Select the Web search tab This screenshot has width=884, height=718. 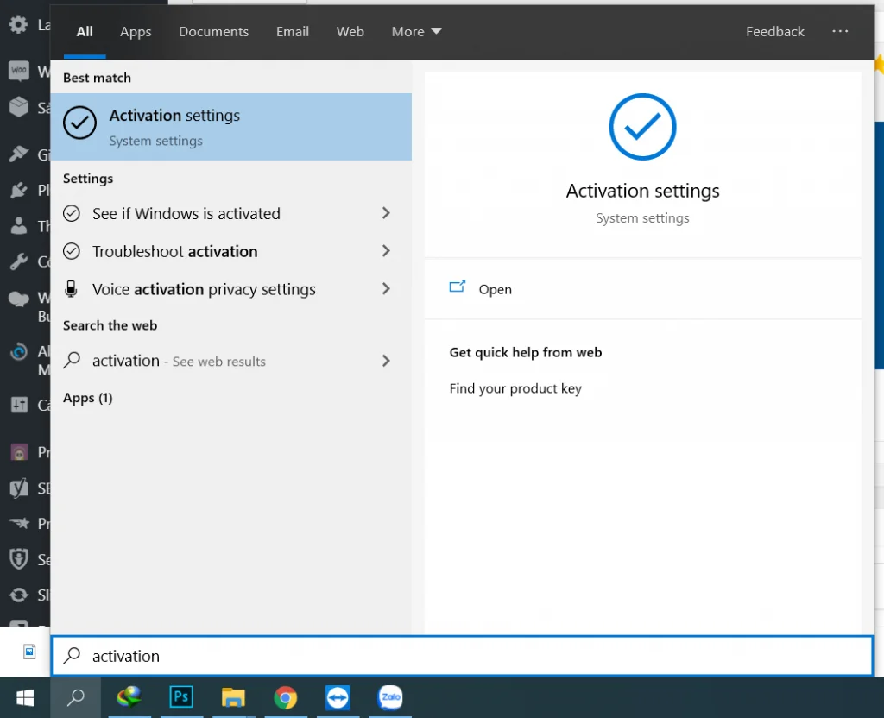point(350,31)
